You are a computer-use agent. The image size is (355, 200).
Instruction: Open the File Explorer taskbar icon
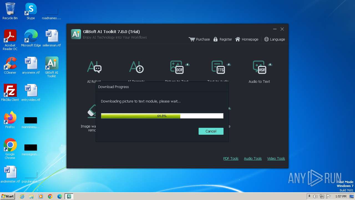31,196
